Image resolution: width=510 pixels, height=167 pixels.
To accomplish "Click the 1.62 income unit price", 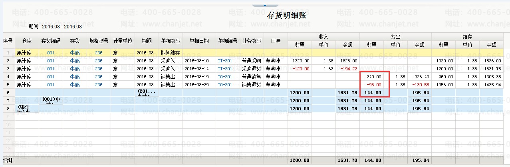I will point(329,69).
